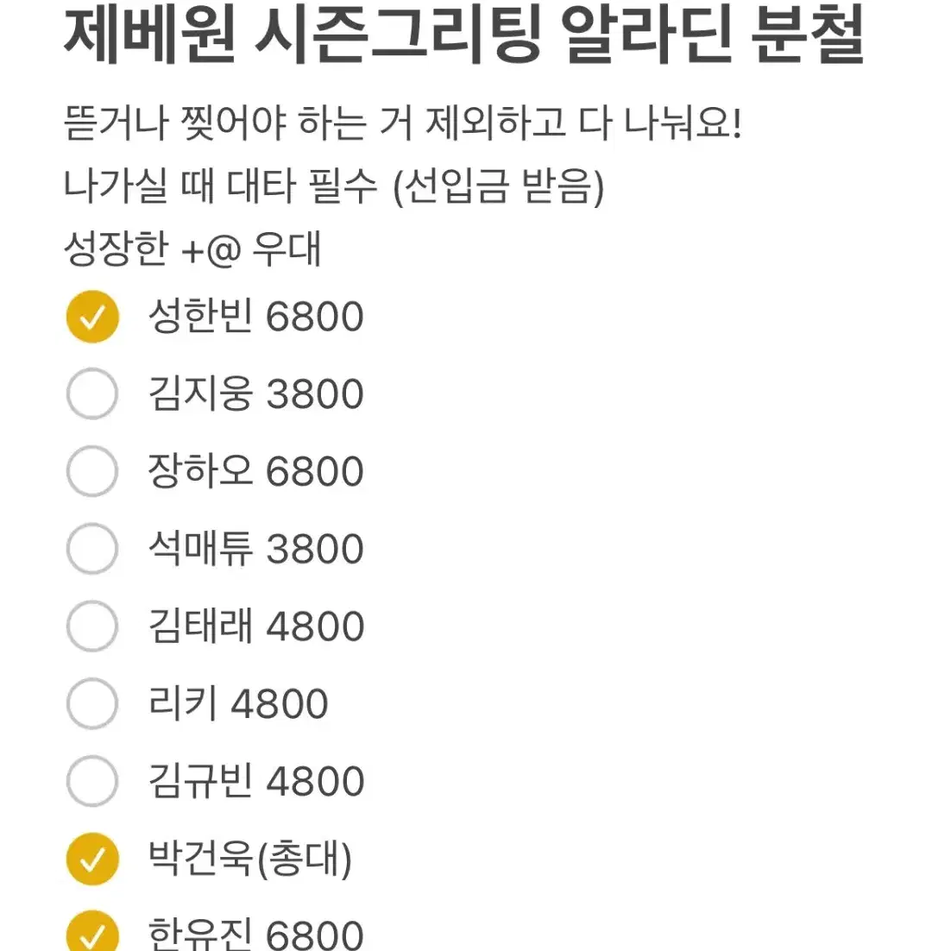This screenshot has width=951, height=951.
Task: Select the 김태래 4800 checkbox
Action: 92,626
